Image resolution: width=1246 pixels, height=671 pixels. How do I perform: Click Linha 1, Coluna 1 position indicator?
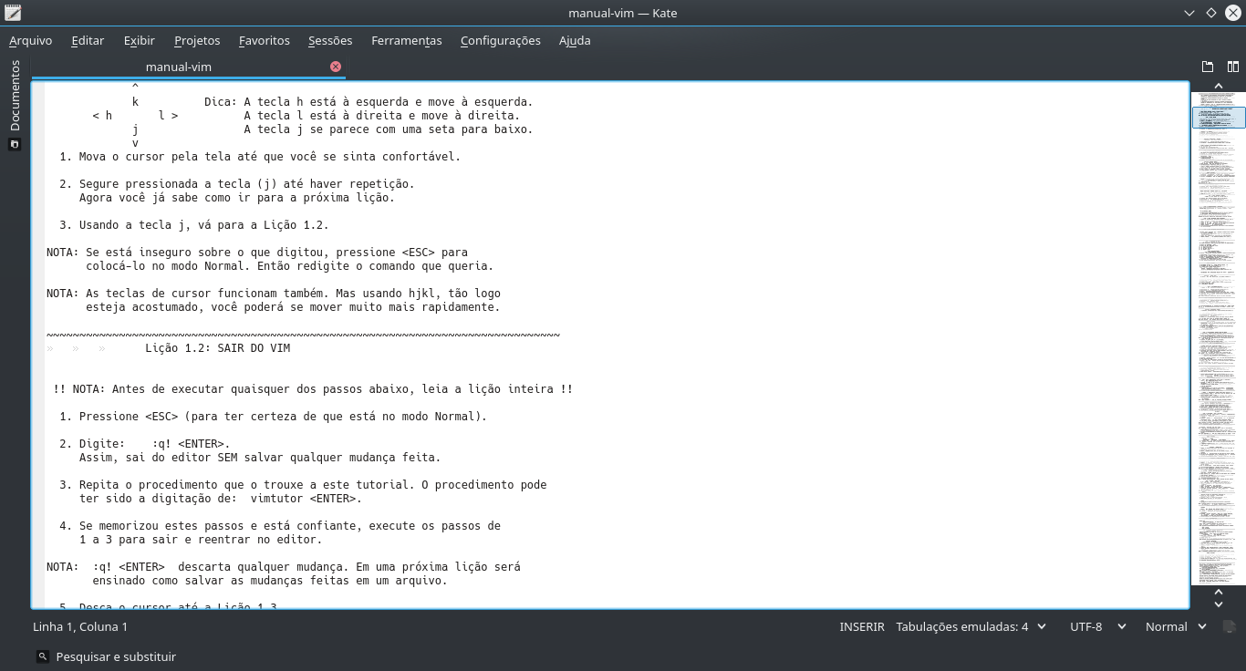80,626
